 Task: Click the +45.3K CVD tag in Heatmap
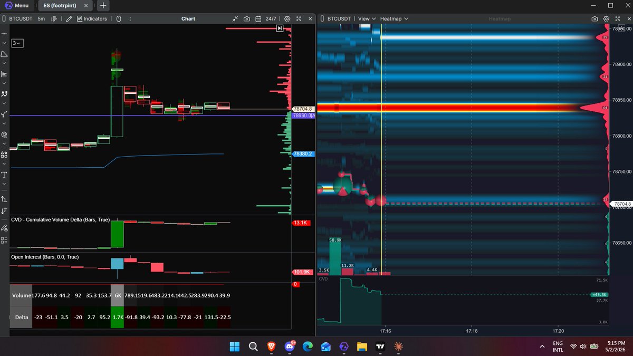(x=600, y=295)
